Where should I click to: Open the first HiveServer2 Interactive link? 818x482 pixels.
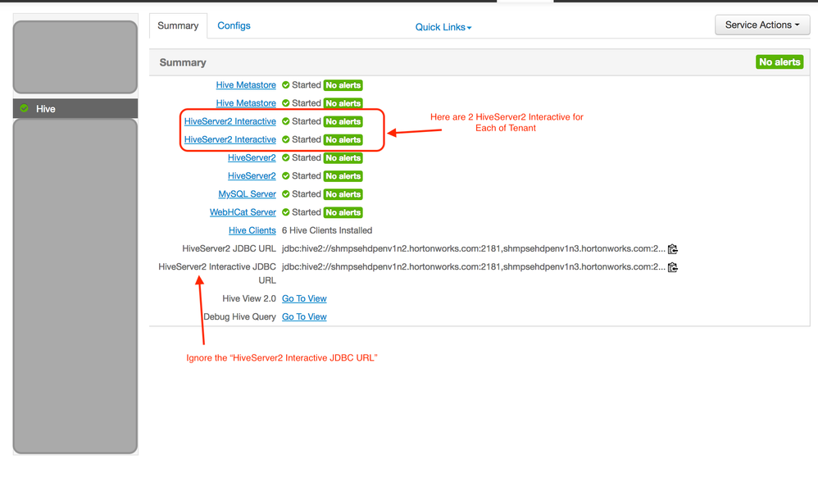(230, 121)
